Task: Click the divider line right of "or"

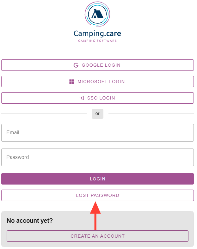Action: tap(151, 114)
